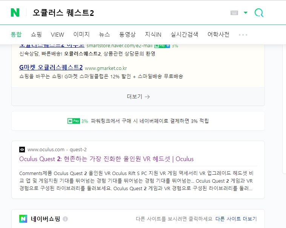This screenshot has width=286, height=228.
Task: Click the Oculus result description snippet
Action: pos(136,181)
